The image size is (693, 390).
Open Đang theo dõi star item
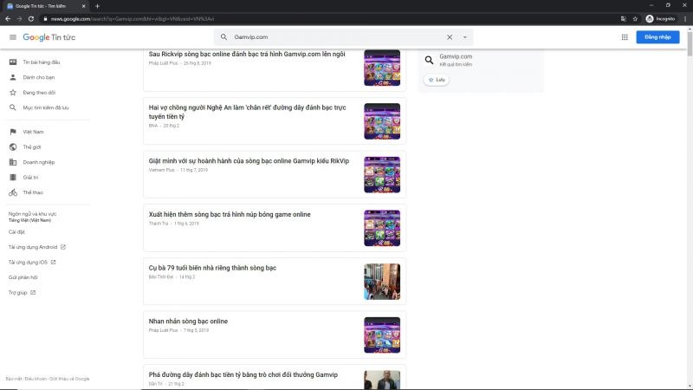pyautogui.click(x=39, y=92)
